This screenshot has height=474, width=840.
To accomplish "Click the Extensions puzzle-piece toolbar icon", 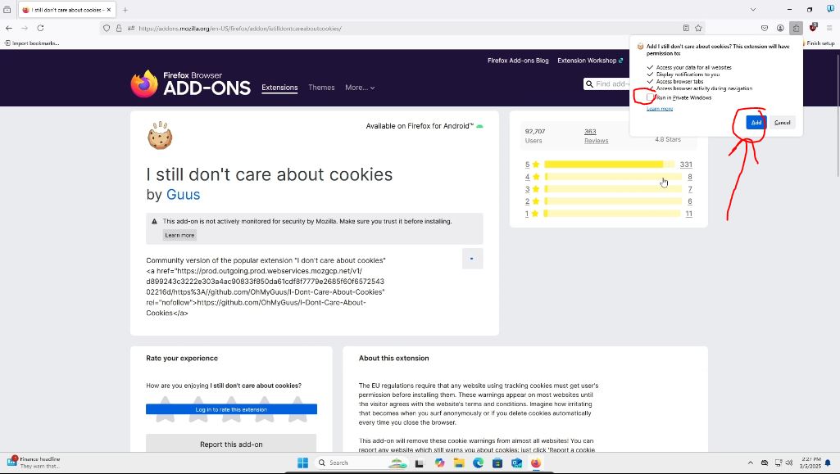I will [796, 29].
